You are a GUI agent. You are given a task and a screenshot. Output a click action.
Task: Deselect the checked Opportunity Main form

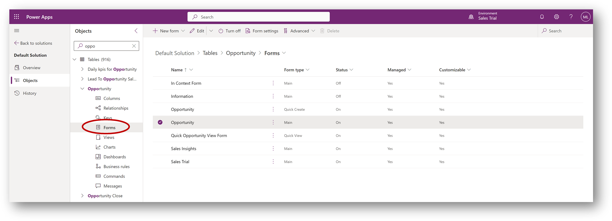point(160,122)
